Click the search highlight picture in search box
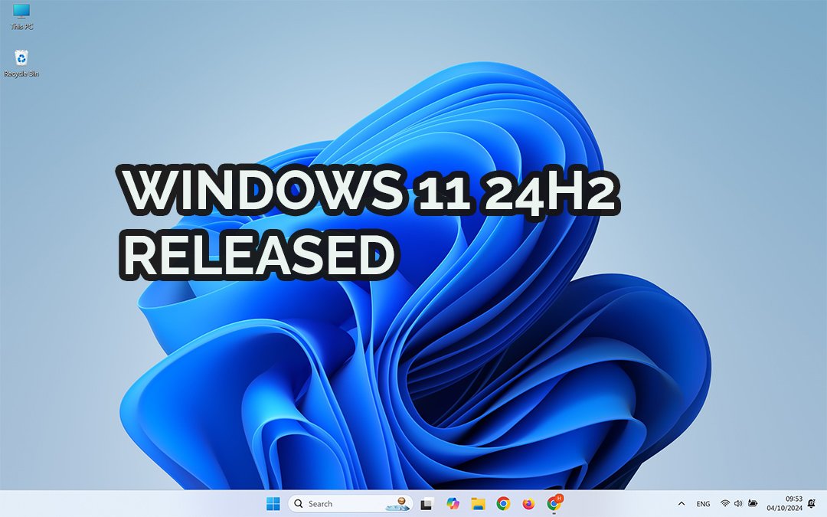The height and width of the screenshot is (517, 827). (x=400, y=503)
